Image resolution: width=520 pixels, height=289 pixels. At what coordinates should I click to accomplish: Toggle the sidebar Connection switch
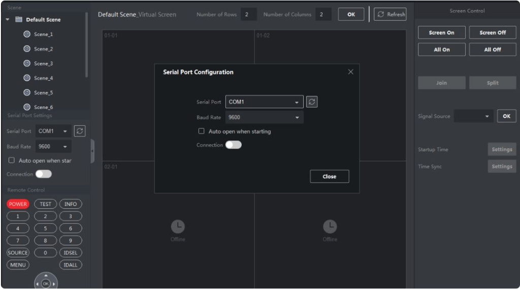[44, 174]
